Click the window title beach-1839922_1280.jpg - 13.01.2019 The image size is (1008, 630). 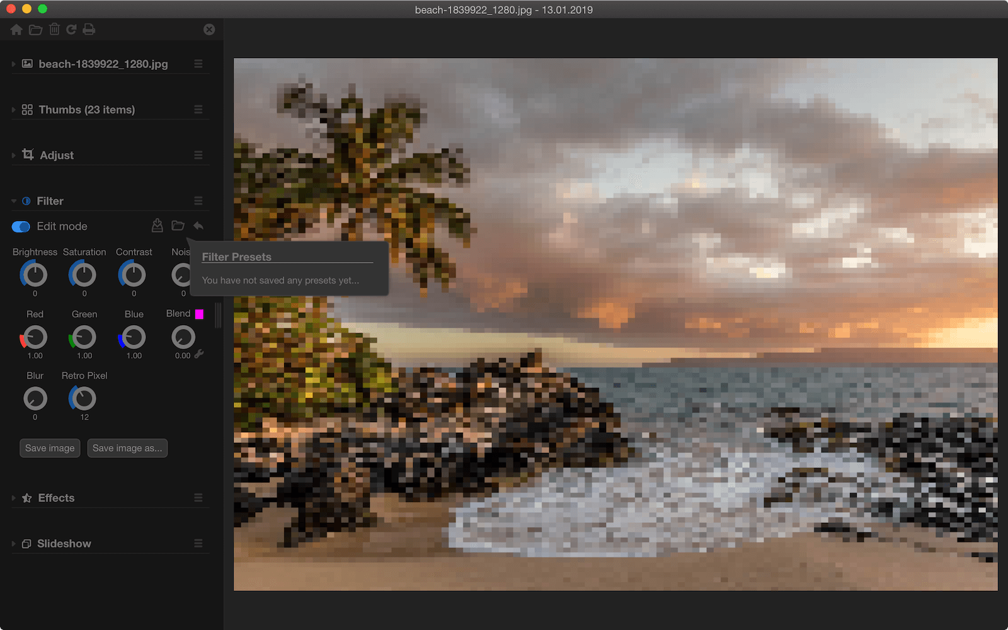503,9
